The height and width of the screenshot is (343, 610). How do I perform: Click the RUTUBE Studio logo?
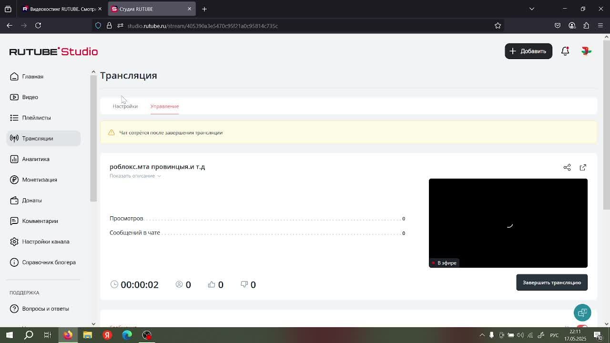coord(53,51)
